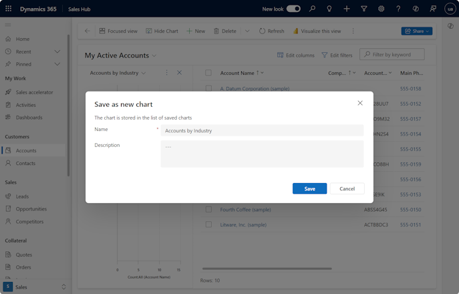
Task: Expand the Recent section chevron
Action: pos(57,51)
